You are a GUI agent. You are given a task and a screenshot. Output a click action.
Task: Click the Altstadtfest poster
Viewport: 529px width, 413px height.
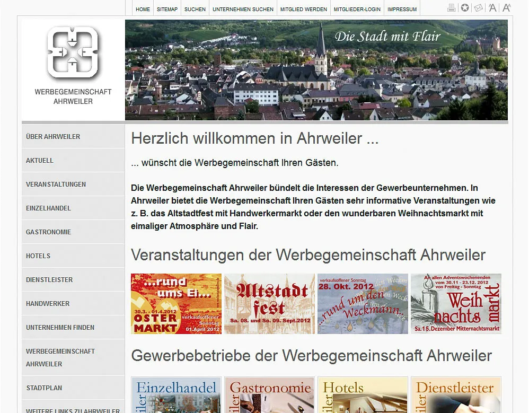(269, 303)
